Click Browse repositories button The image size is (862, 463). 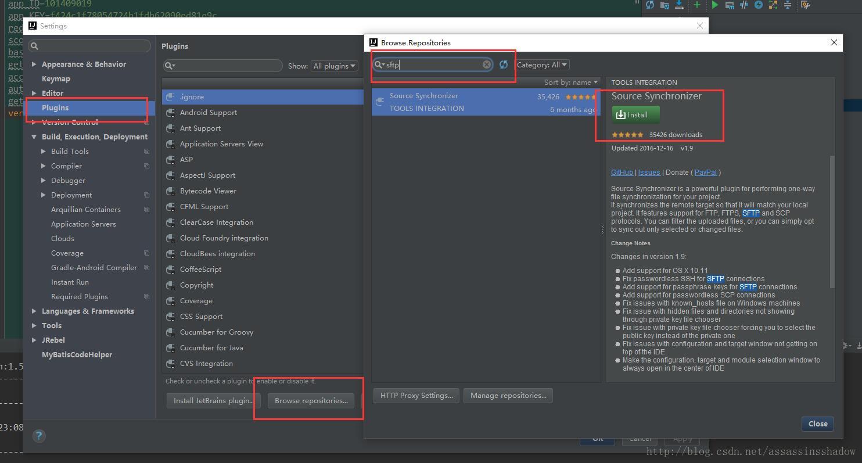click(x=311, y=400)
